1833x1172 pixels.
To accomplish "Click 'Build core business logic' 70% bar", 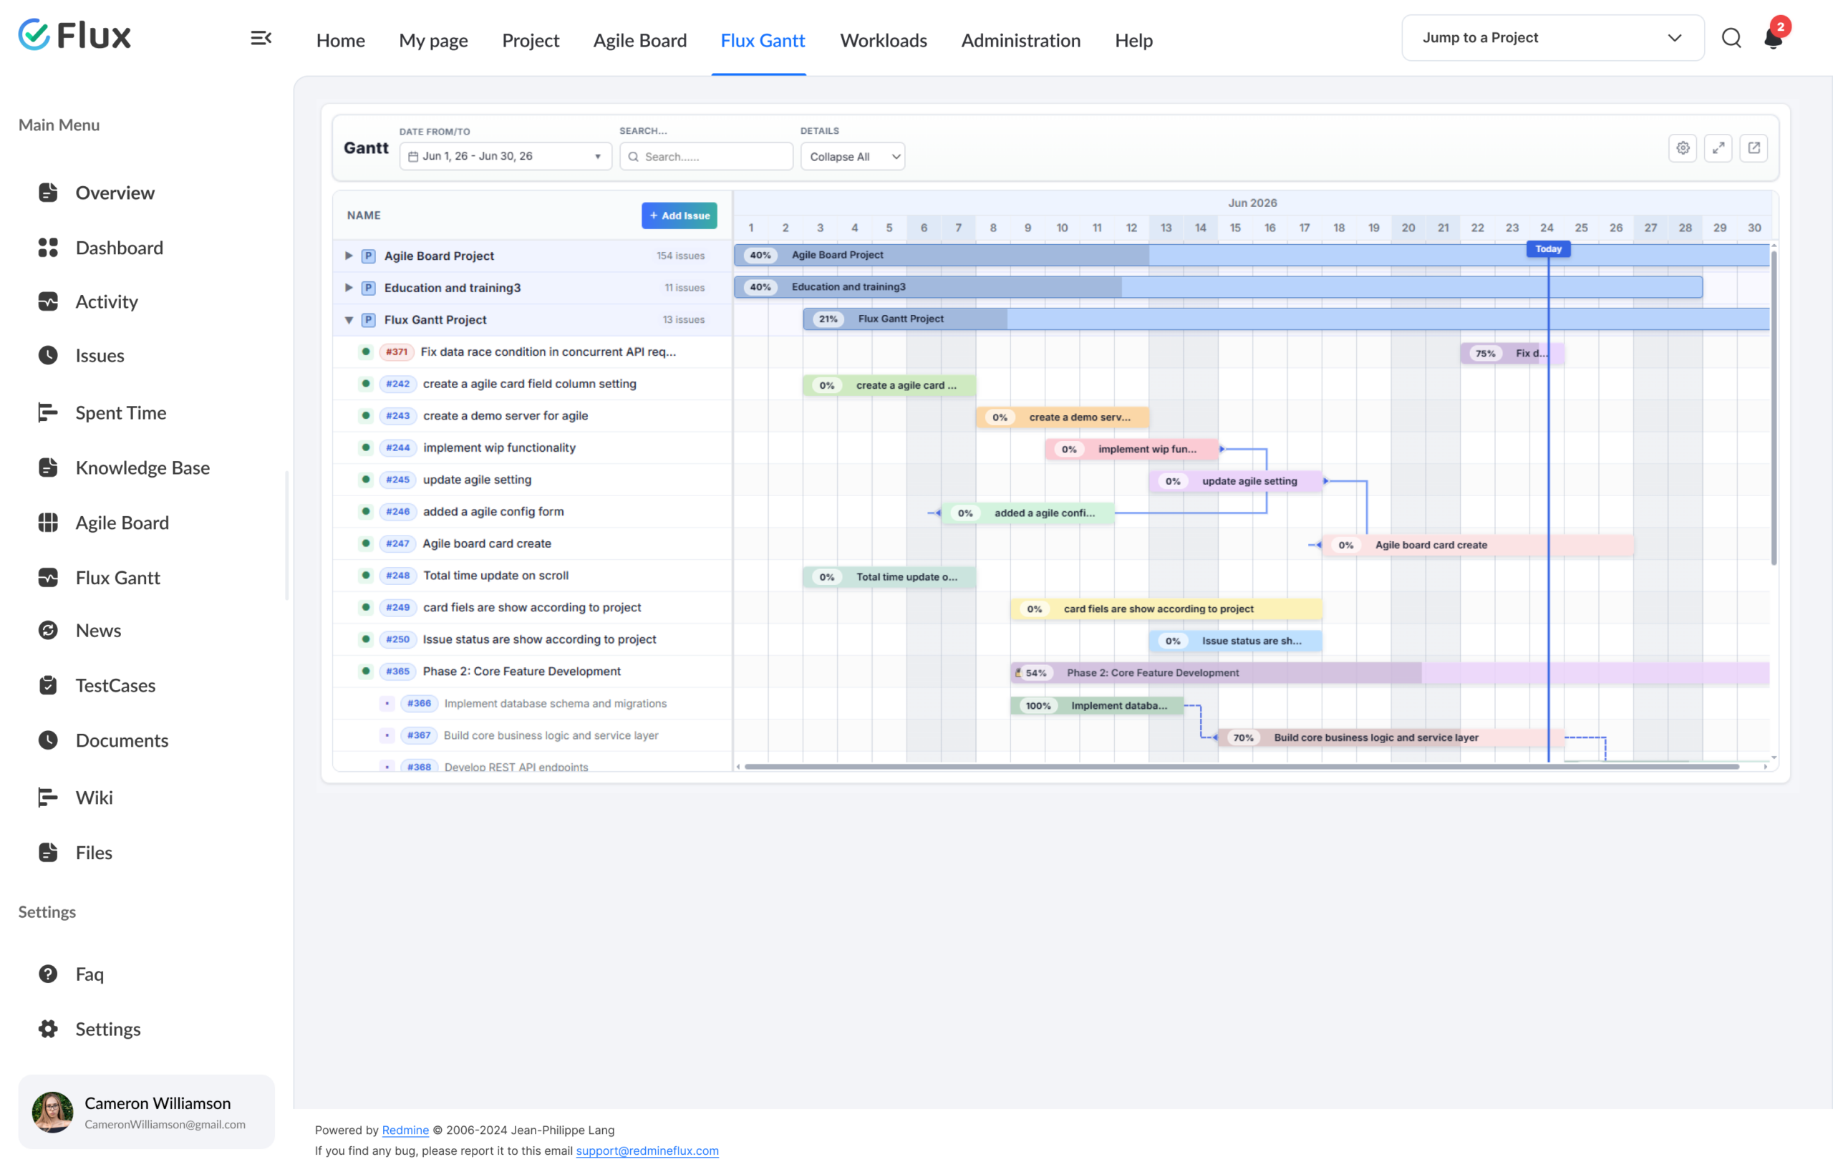I will tap(1391, 737).
